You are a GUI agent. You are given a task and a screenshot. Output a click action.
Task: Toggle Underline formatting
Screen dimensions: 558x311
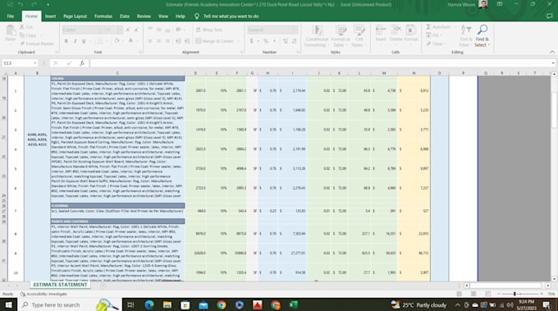pos(84,41)
